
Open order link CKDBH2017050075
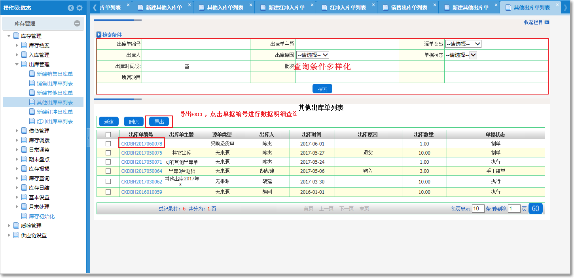pyautogui.click(x=142, y=153)
